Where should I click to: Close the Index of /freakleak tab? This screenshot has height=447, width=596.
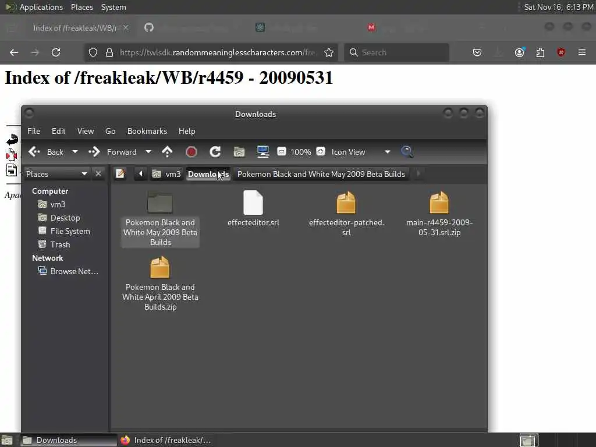tap(126, 28)
